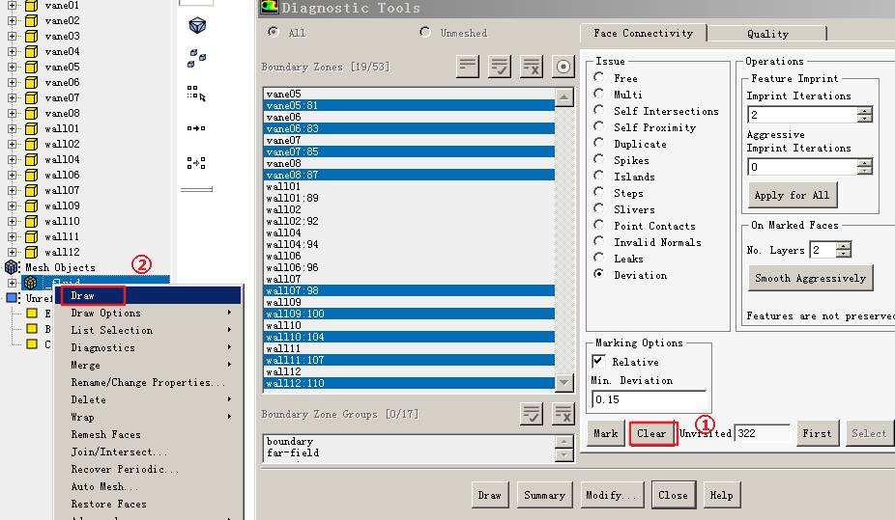Expand the wall107 tree node
Viewport: 895px width, 520px height.
pos(12,190)
